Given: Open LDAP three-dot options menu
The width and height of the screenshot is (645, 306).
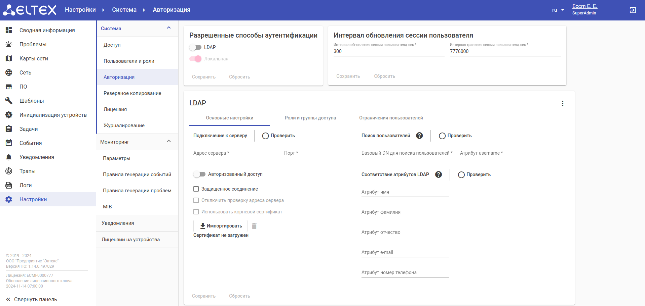Looking at the screenshot, I should click(562, 103).
